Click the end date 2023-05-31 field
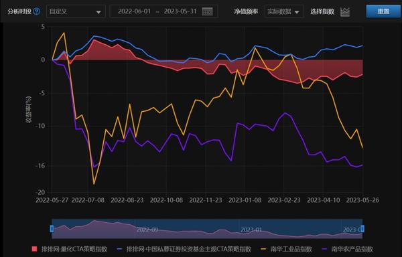 pyautogui.click(x=180, y=11)
